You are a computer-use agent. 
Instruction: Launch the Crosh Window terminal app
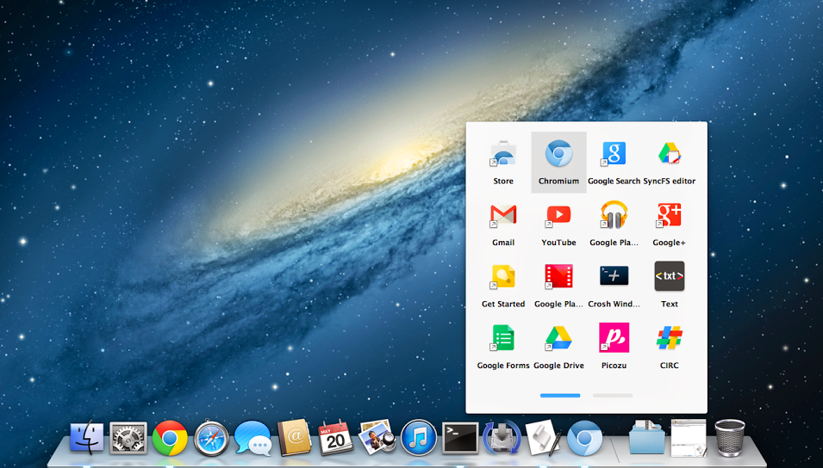pos(614,277)
